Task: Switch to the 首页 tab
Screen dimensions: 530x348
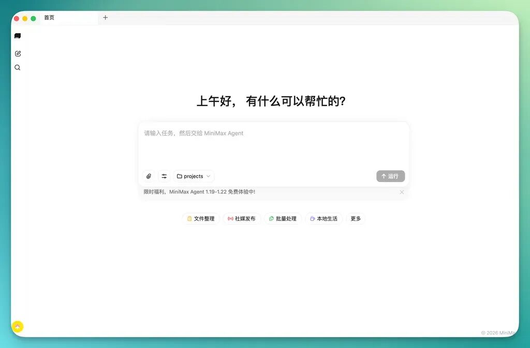Action: coord(69,18)
